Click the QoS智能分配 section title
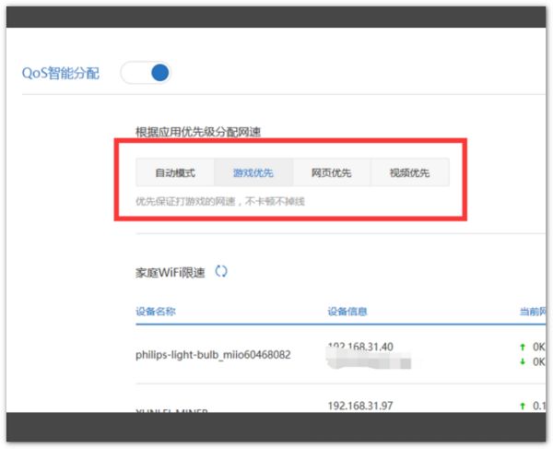 61,73
